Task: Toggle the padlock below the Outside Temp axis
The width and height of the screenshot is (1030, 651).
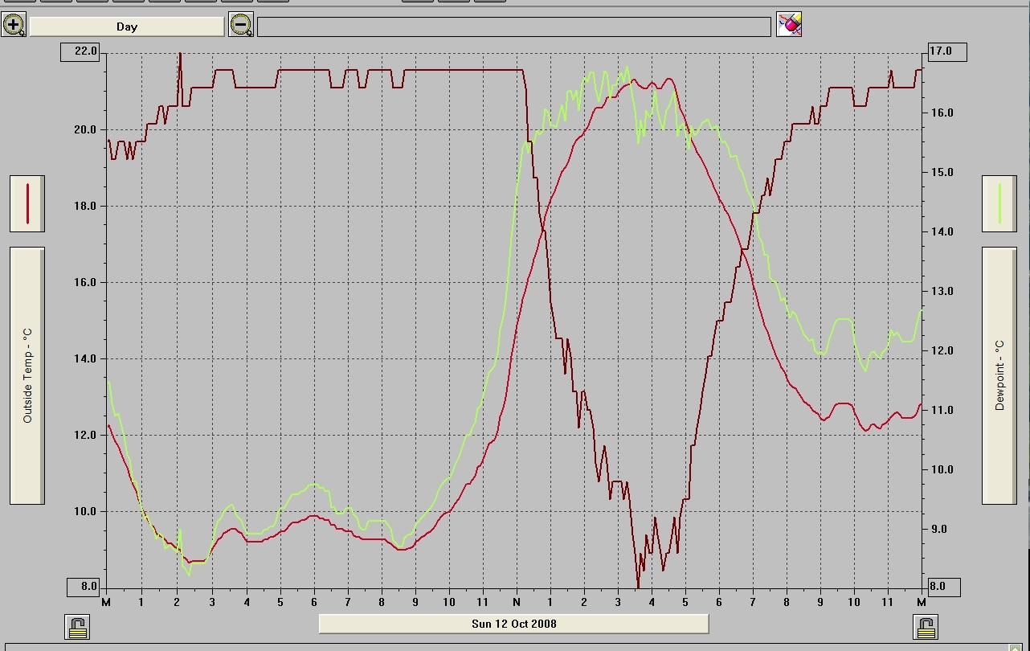Action: 77,627
